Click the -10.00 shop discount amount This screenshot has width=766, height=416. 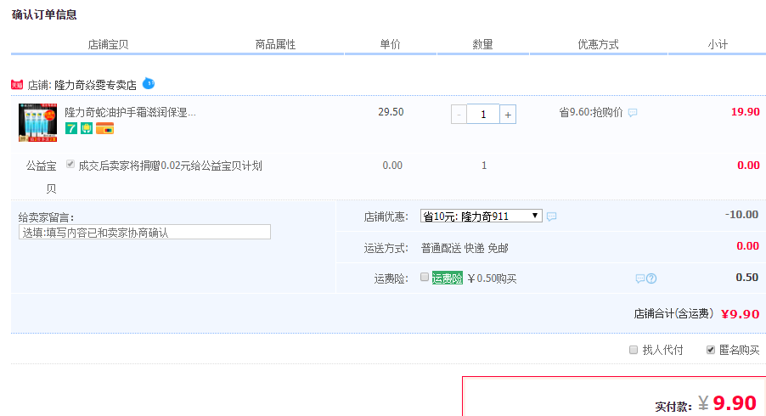click(x=741, y=214)
